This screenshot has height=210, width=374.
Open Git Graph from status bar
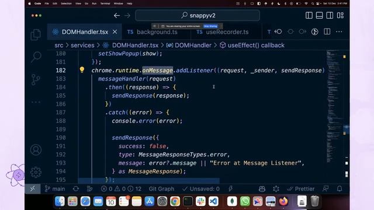coord(161,189)
